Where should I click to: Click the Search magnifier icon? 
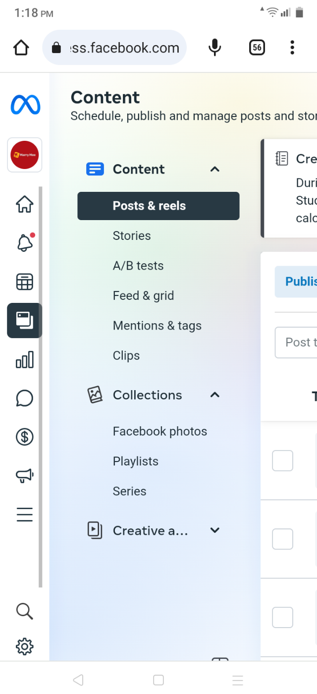[x=24, y=611]
